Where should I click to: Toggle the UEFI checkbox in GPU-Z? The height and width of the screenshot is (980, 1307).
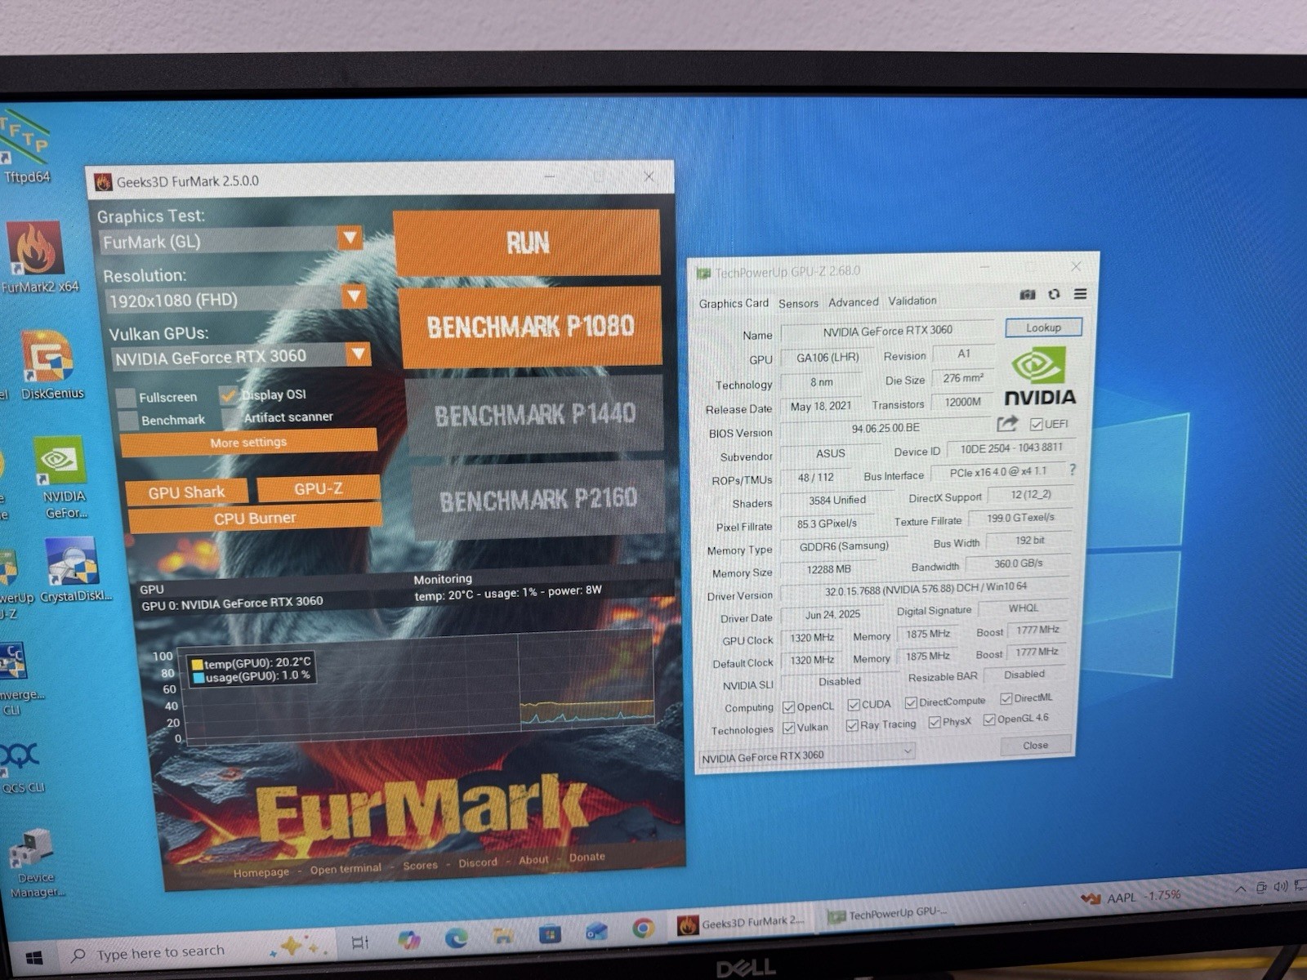click(1036, 424)
